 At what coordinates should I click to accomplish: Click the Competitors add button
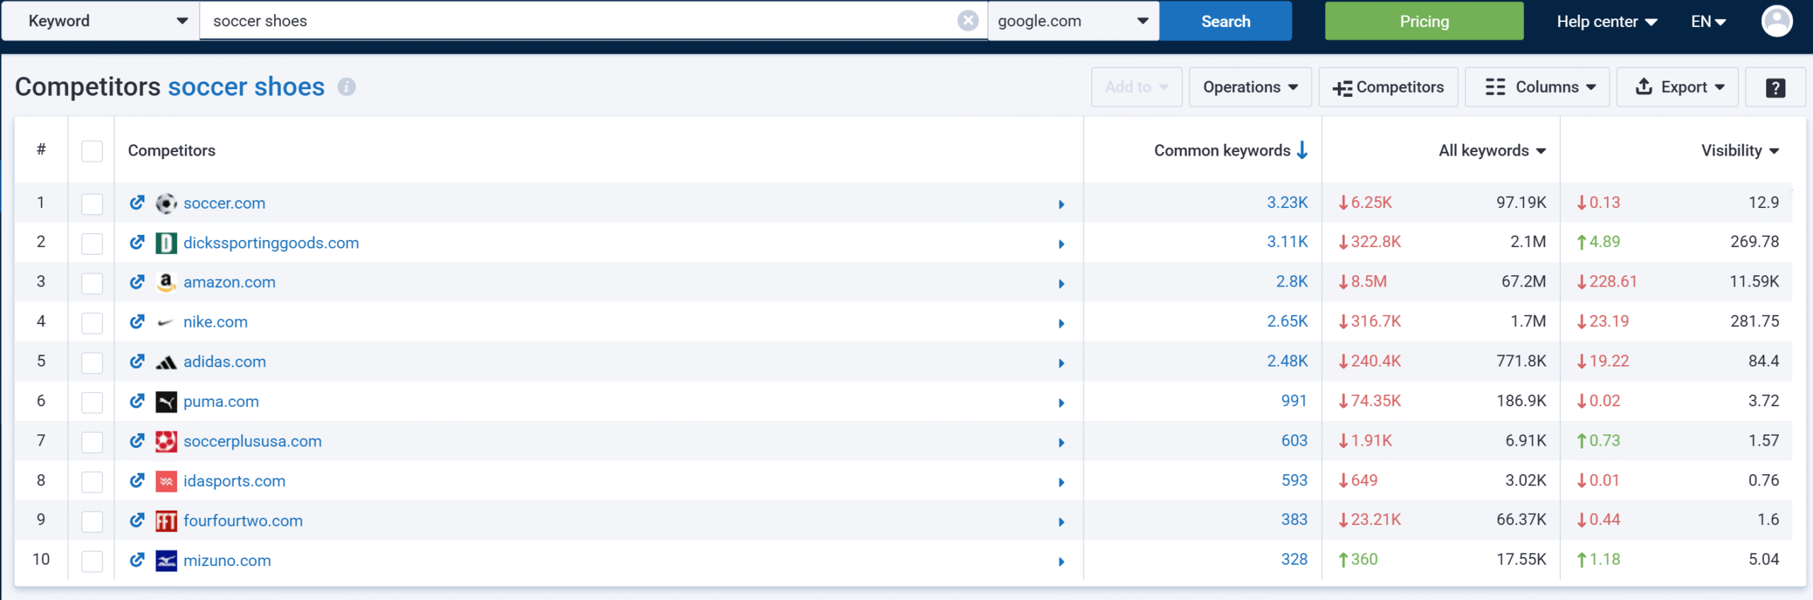point(1388,87)
